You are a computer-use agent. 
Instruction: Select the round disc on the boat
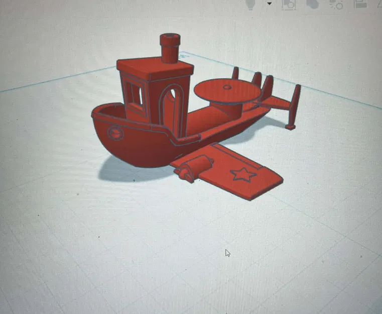227,91
